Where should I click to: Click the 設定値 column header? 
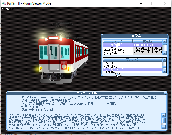click(147, 41)
